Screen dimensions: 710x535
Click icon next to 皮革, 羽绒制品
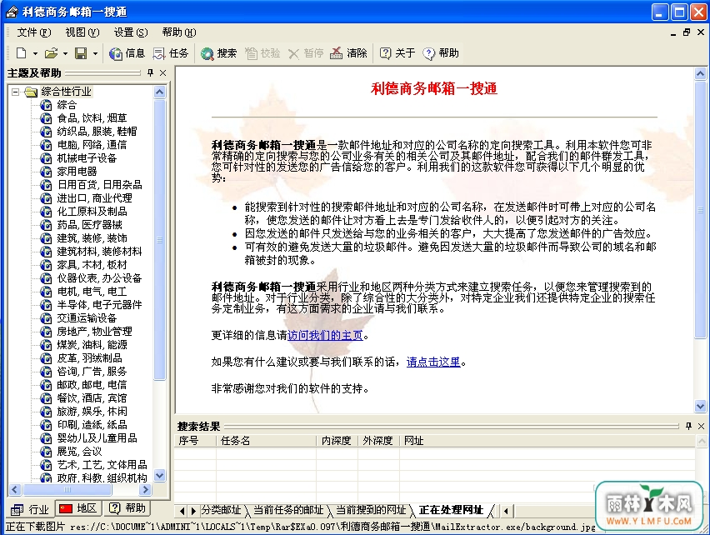[x=46, y=358]
